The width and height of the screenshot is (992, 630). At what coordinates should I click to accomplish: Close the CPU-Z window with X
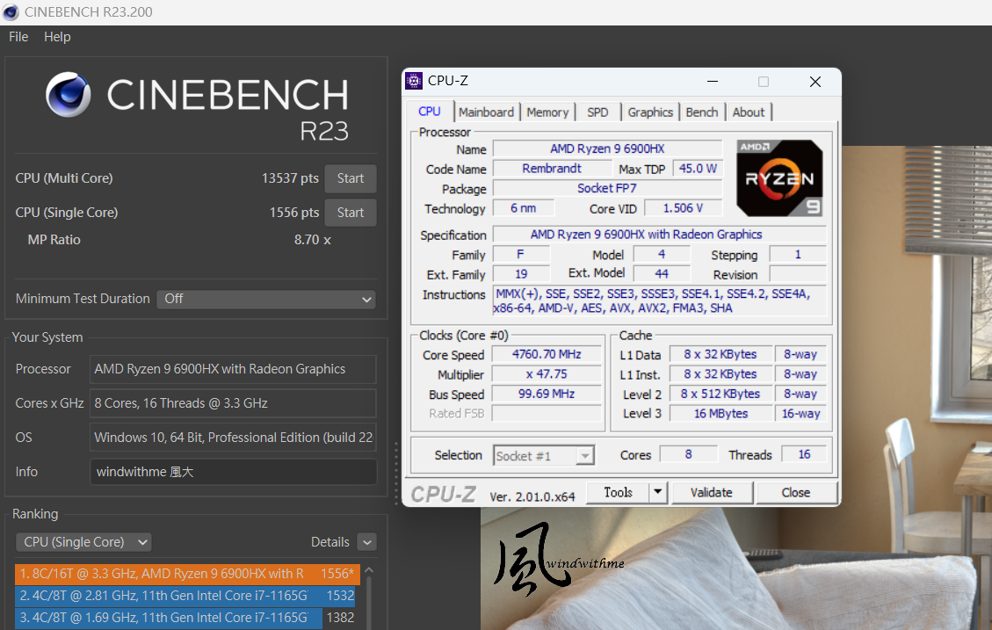(815, 82)
